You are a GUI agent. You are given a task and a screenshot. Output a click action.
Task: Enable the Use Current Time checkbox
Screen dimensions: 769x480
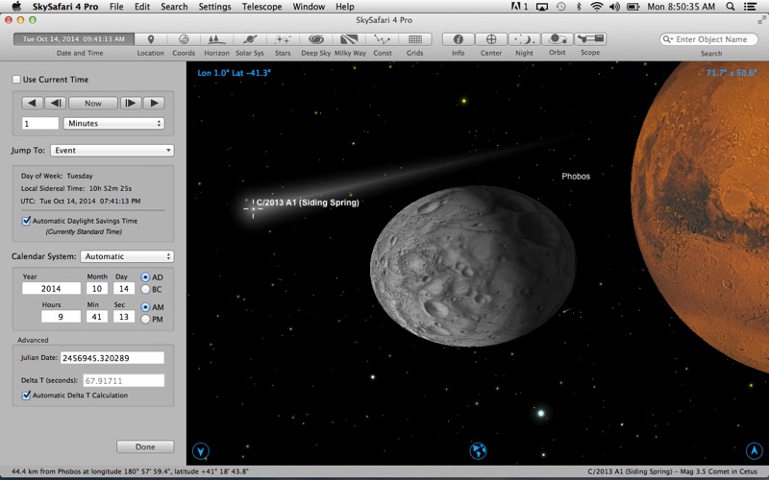point(16,80)
